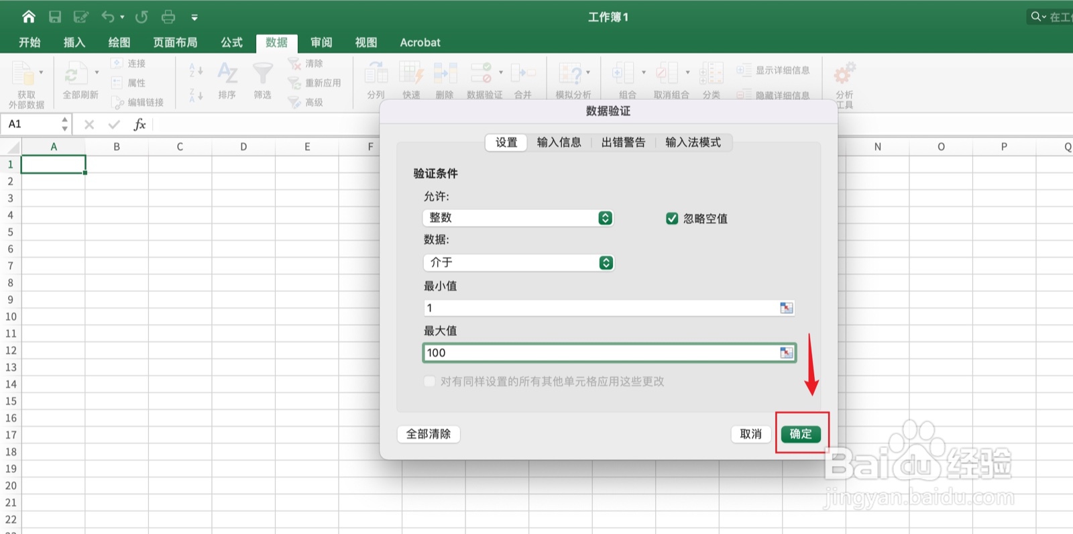Viewport: 1073px width, 534px height.
Task: Click the 属性 ribbon item
Action: (128, 83)
